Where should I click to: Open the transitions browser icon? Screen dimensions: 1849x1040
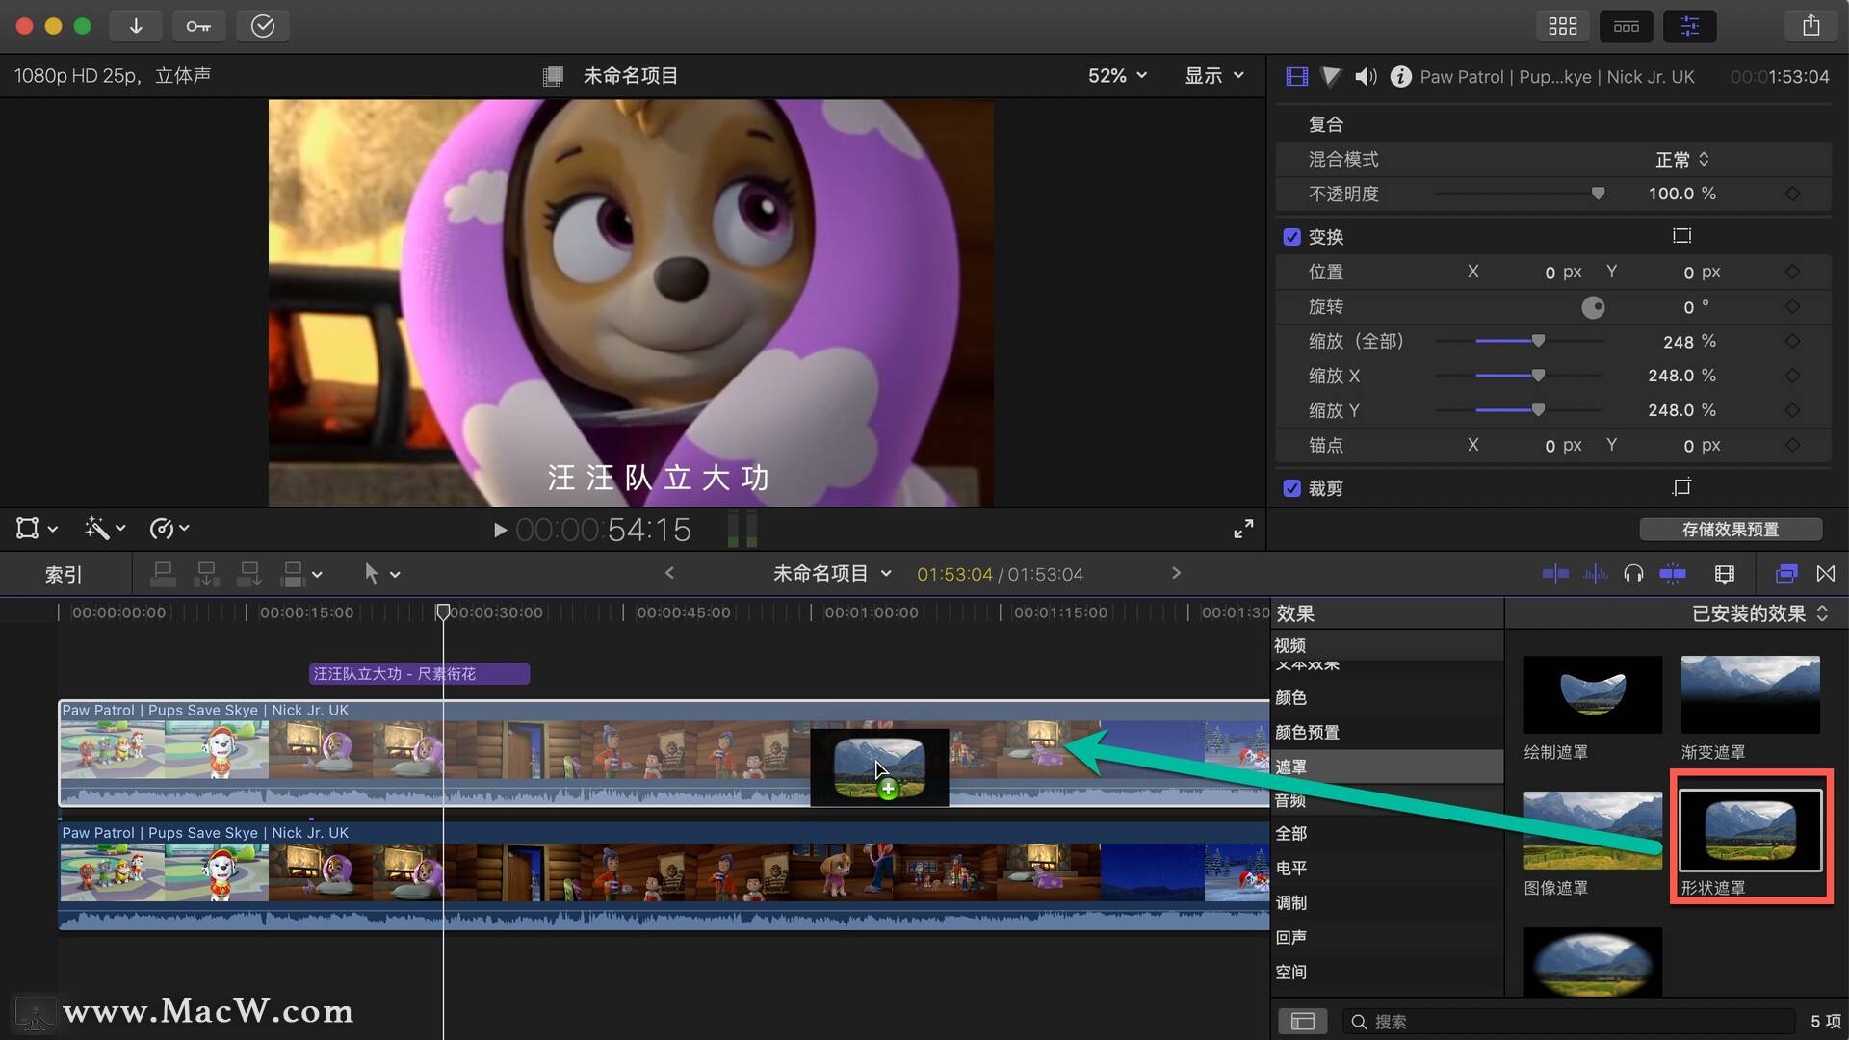(x=1825, y=574)
